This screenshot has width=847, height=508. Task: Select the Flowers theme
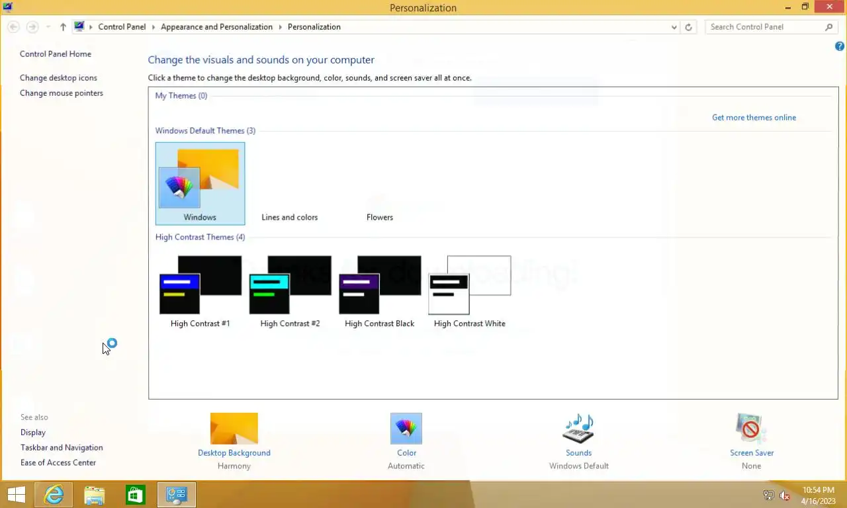(379, 217)
